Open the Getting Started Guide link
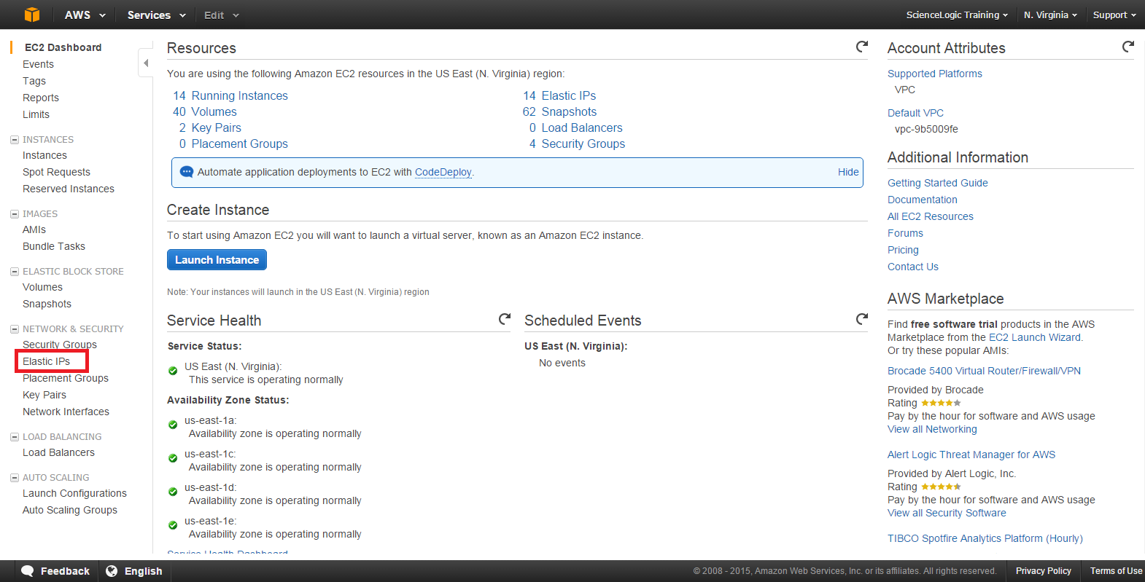This screenshot has width=1145, height=582. tap(938, 183)
